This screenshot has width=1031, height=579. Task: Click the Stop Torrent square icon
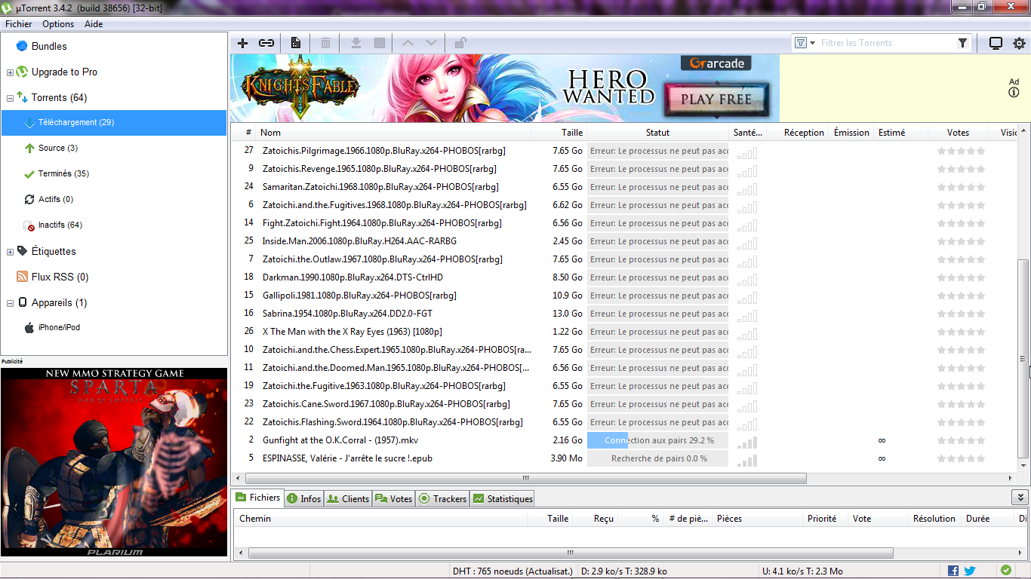[x=380, y=43]
